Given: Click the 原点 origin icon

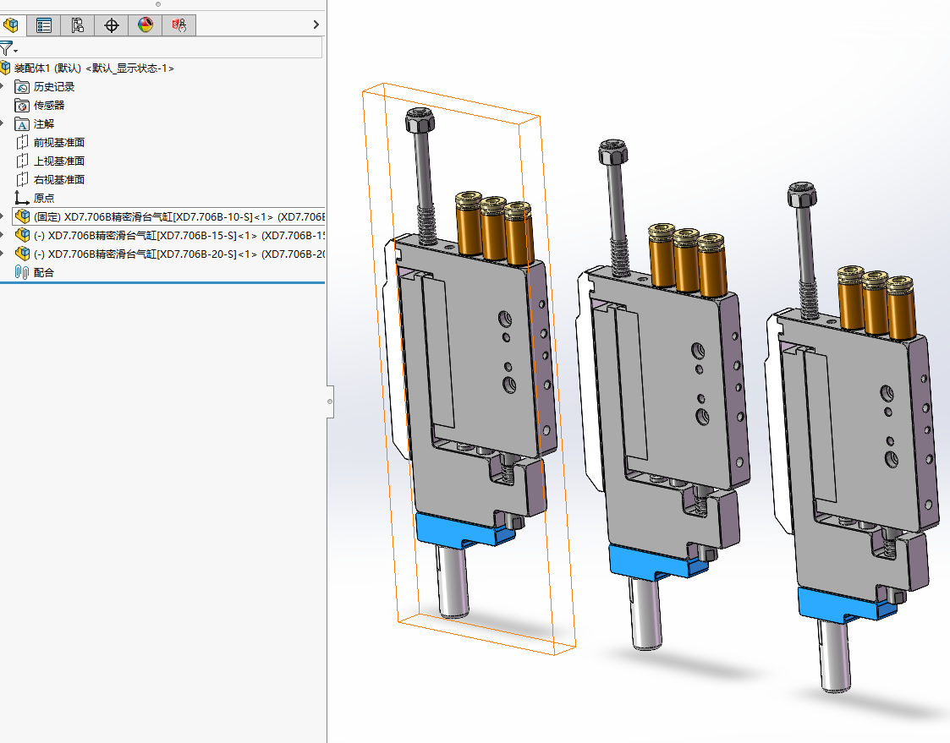Looking at the screenshot, I should tap(22, 198).
